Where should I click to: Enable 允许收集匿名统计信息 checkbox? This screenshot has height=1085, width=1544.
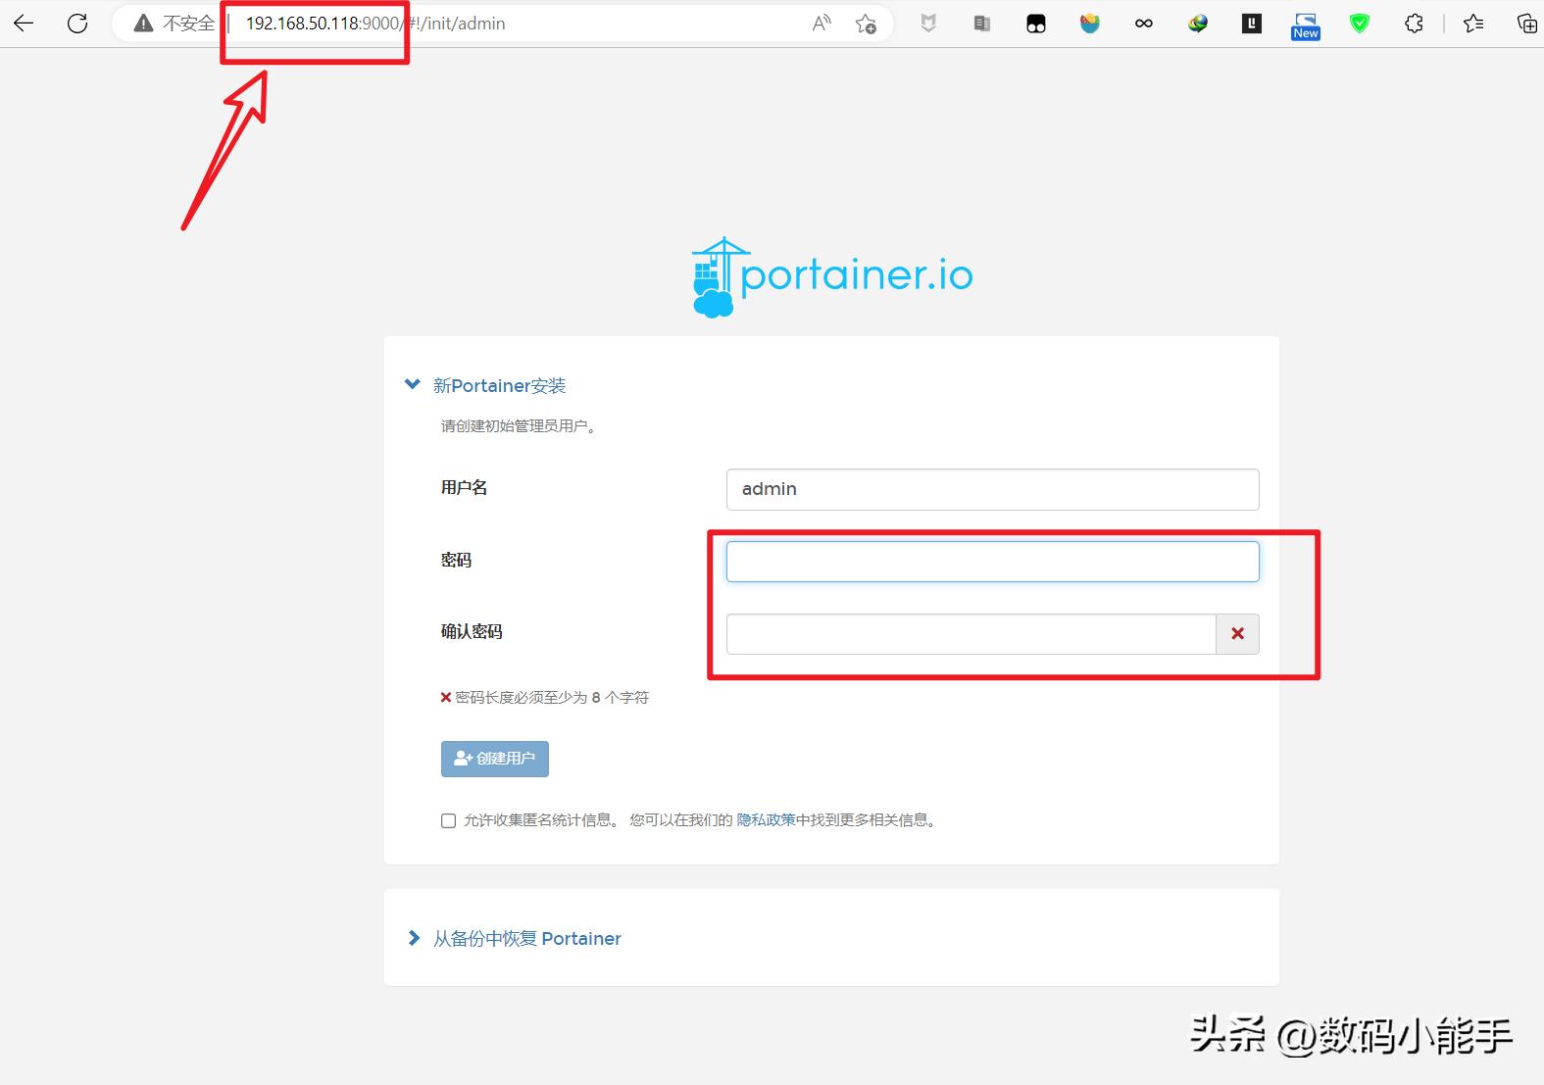[448, 820]
